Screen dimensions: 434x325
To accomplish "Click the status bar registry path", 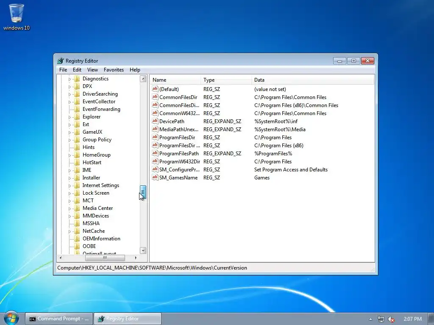I will pyautogui.click(x=152, y=268).
